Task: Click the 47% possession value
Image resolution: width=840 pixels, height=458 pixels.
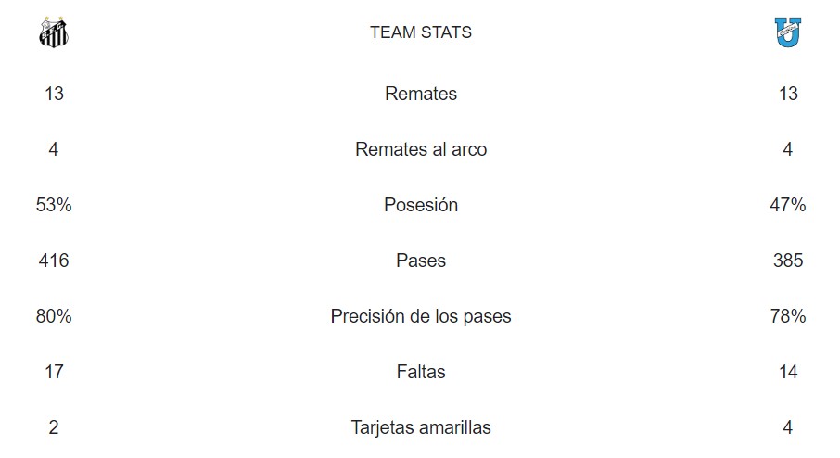Action: 788,205
